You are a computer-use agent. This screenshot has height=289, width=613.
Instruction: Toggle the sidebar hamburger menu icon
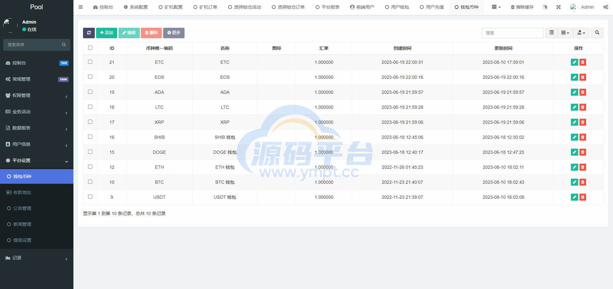81,7
